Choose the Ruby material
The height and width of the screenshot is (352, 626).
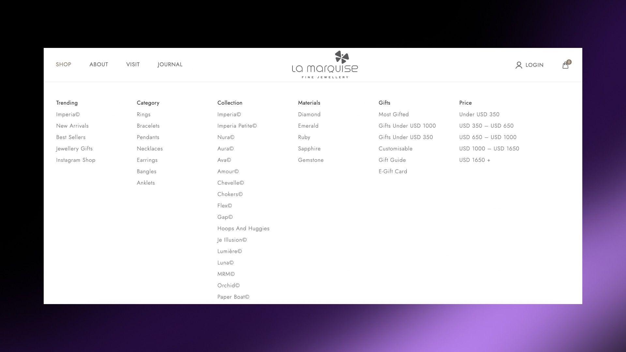(304, 137)
